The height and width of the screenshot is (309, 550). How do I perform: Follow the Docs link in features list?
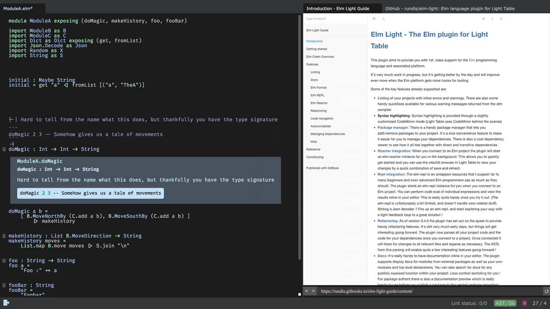click(382, 256)
